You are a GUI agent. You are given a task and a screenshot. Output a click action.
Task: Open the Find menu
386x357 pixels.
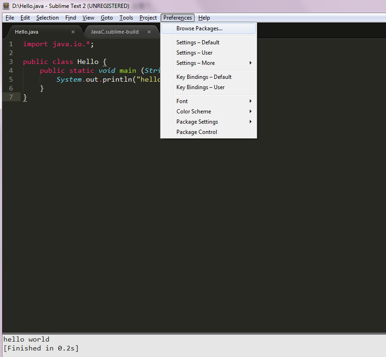pos(70,18)
